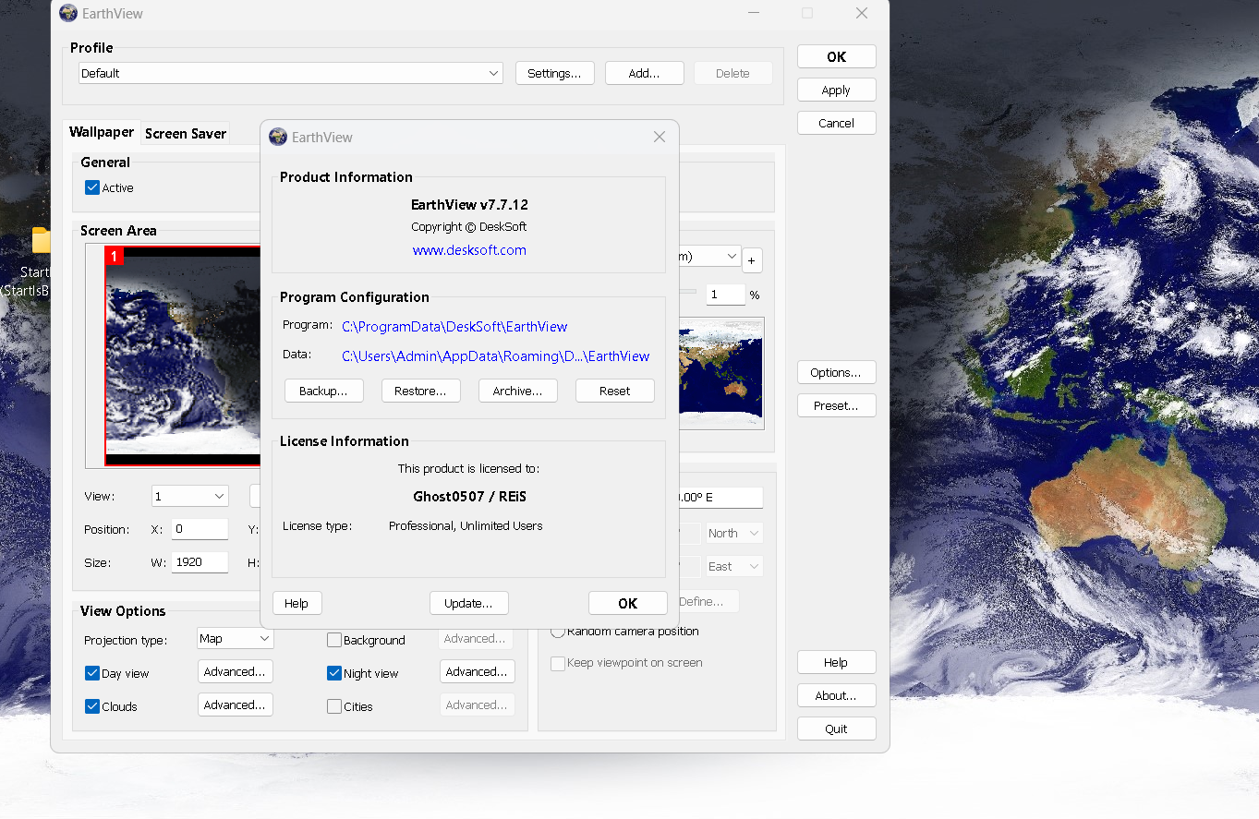The width and height of the screenshot is (1259, 819).
Task: Click the Ghost0507 / REiS licensee text
Action: pyautogui.click(x=469, y=496)
